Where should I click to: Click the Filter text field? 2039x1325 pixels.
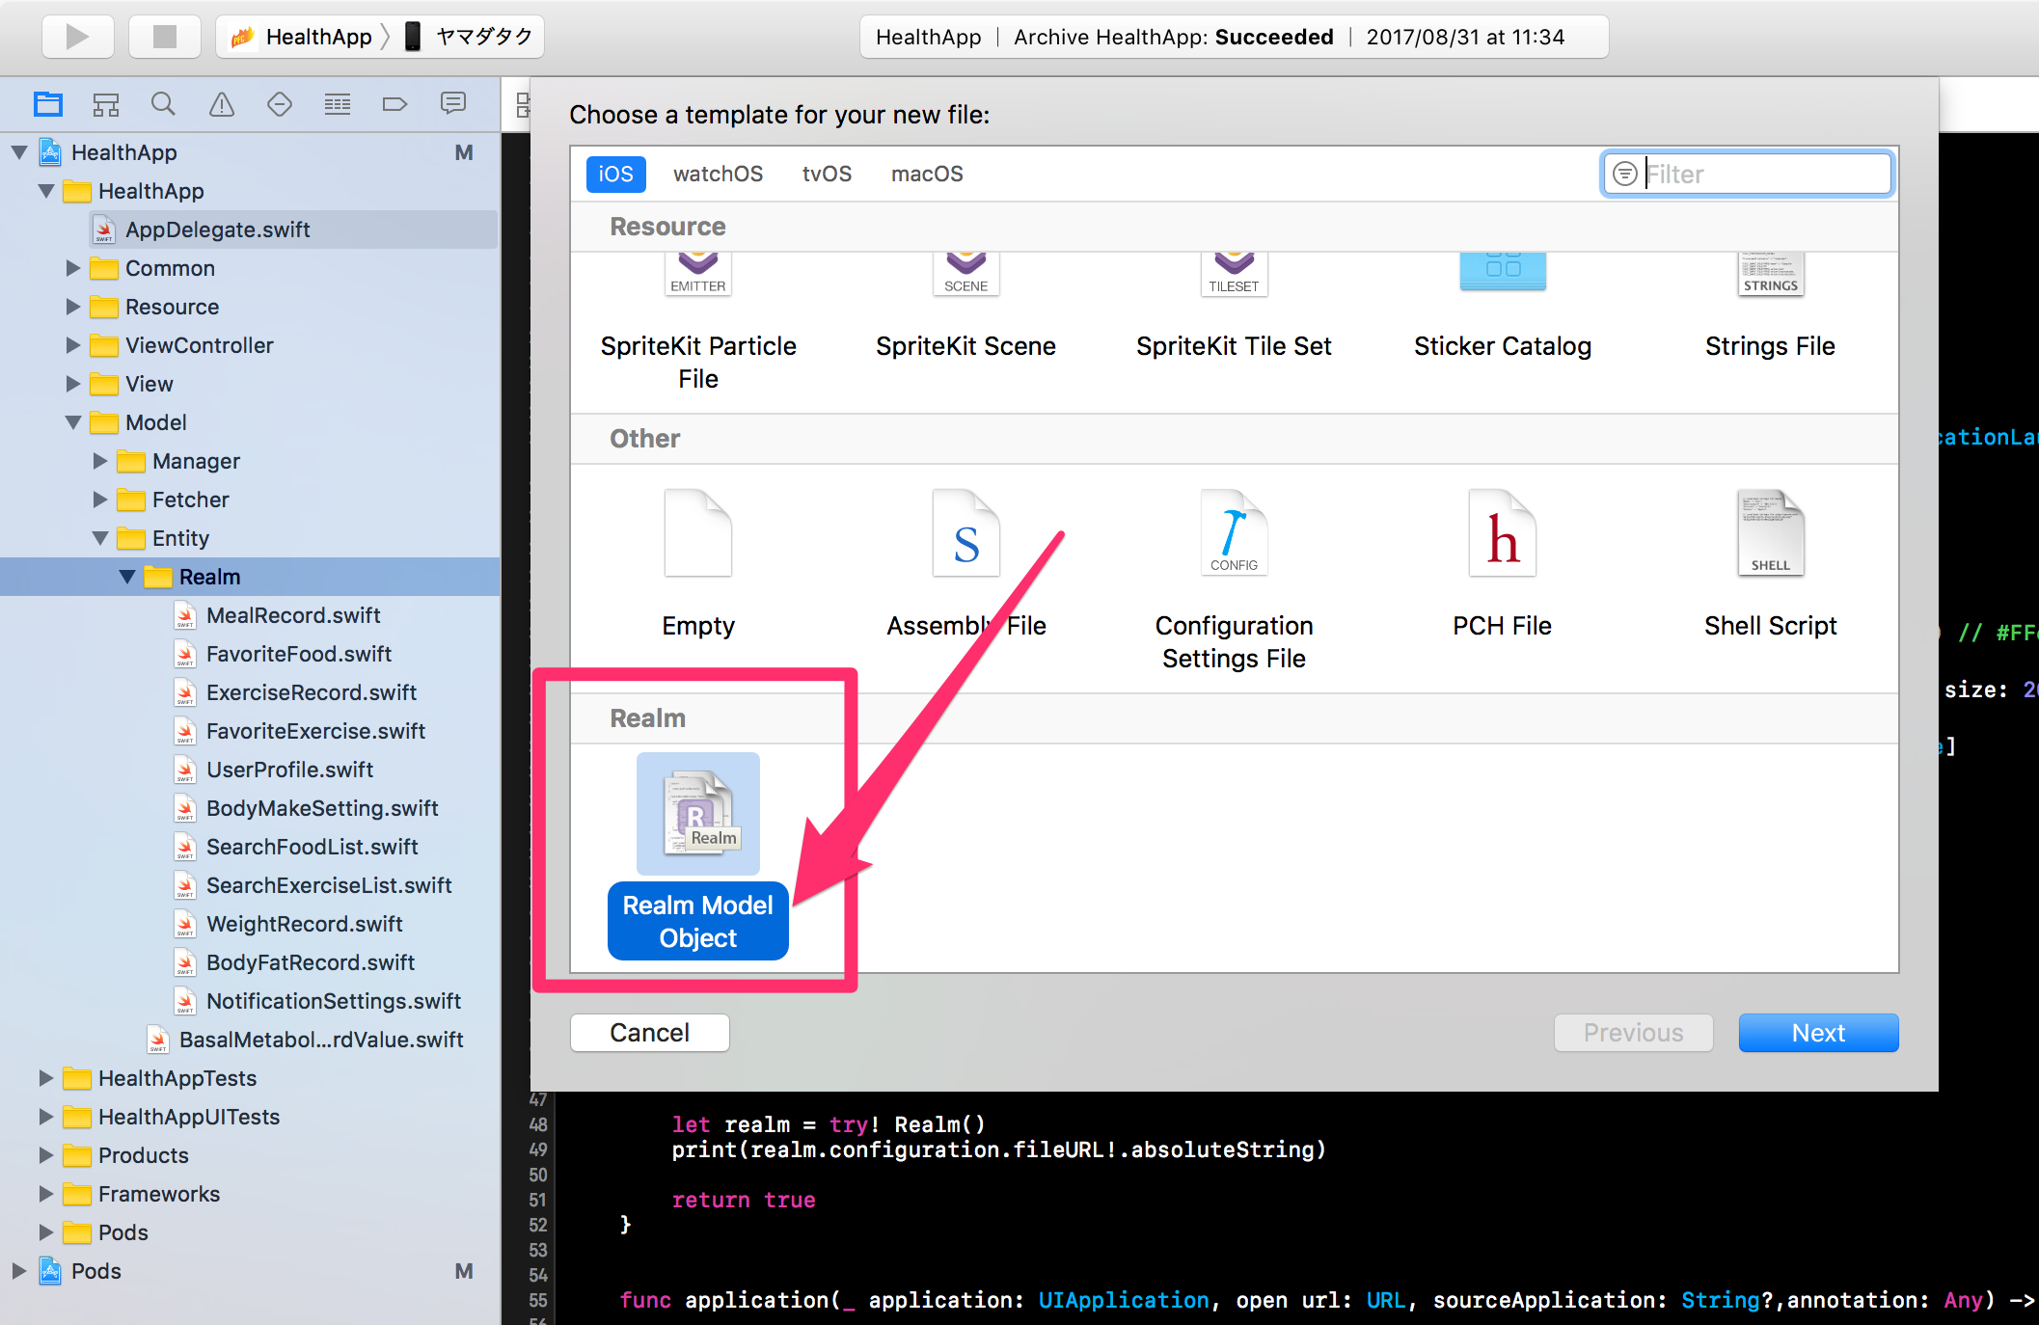(x=1747, y=174)
